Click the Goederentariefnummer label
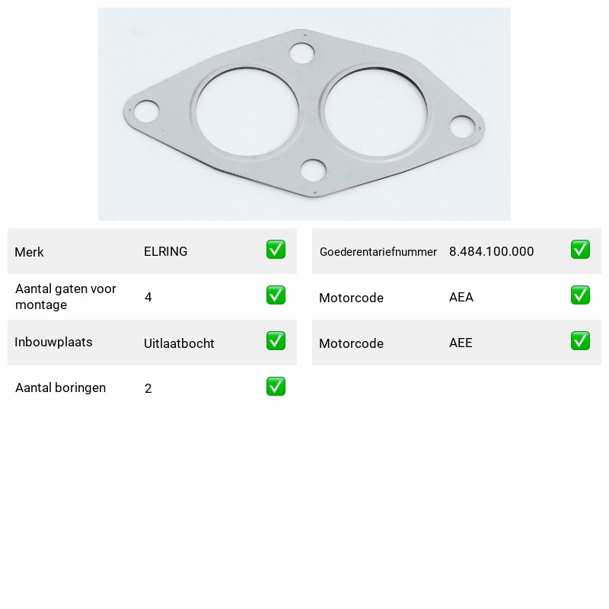The width and height of the screenshot is (609, 609). click(378, 252)
